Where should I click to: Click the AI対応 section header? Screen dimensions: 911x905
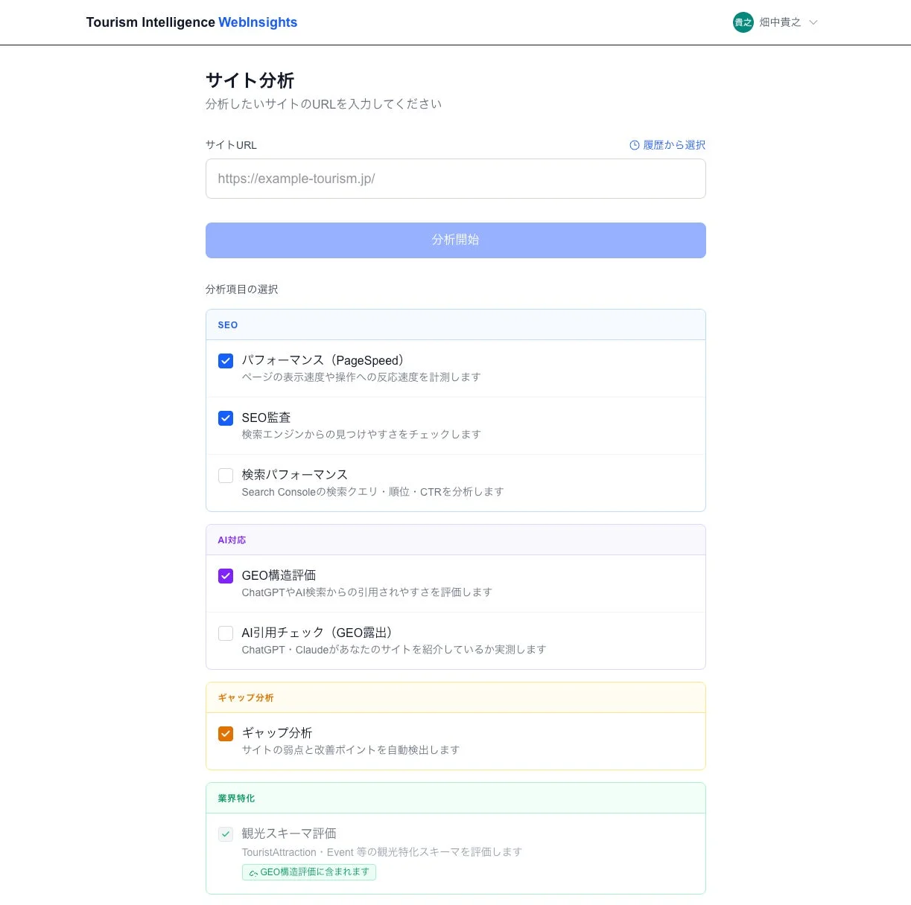click(x=232, y=540)
